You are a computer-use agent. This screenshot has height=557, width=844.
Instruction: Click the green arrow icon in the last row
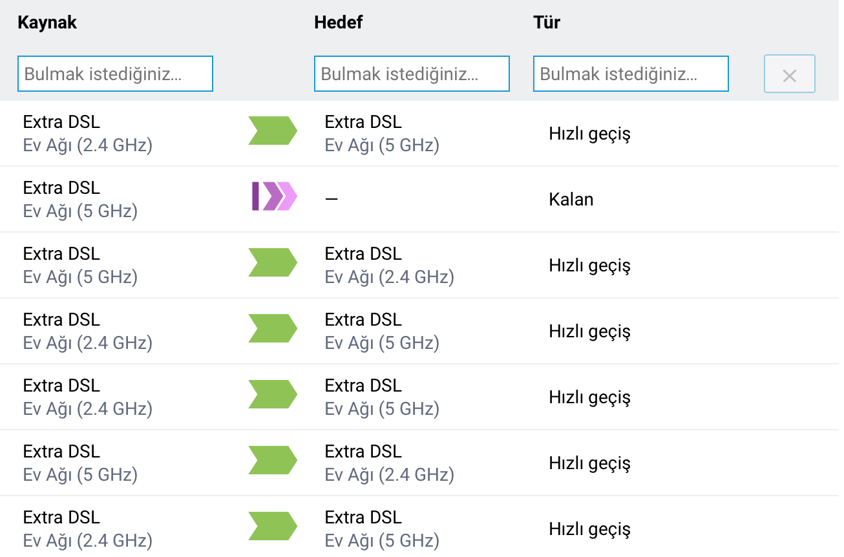pyautogui.click(x=273, y=526)
